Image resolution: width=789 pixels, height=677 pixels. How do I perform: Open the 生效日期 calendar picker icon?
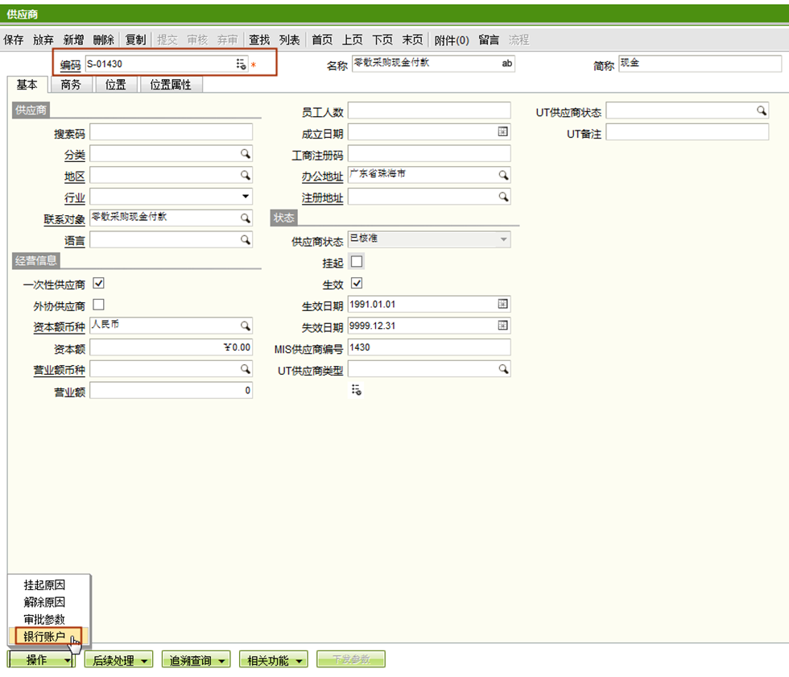tap(503, 304)
